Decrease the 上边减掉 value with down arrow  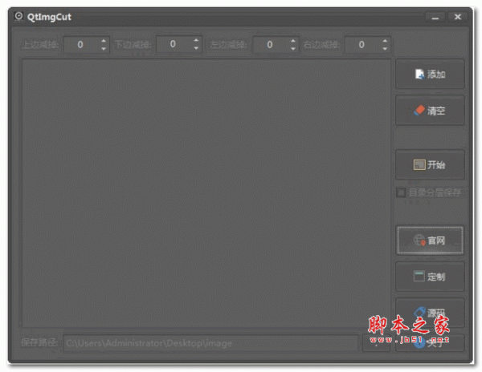(x=104, y=49)
